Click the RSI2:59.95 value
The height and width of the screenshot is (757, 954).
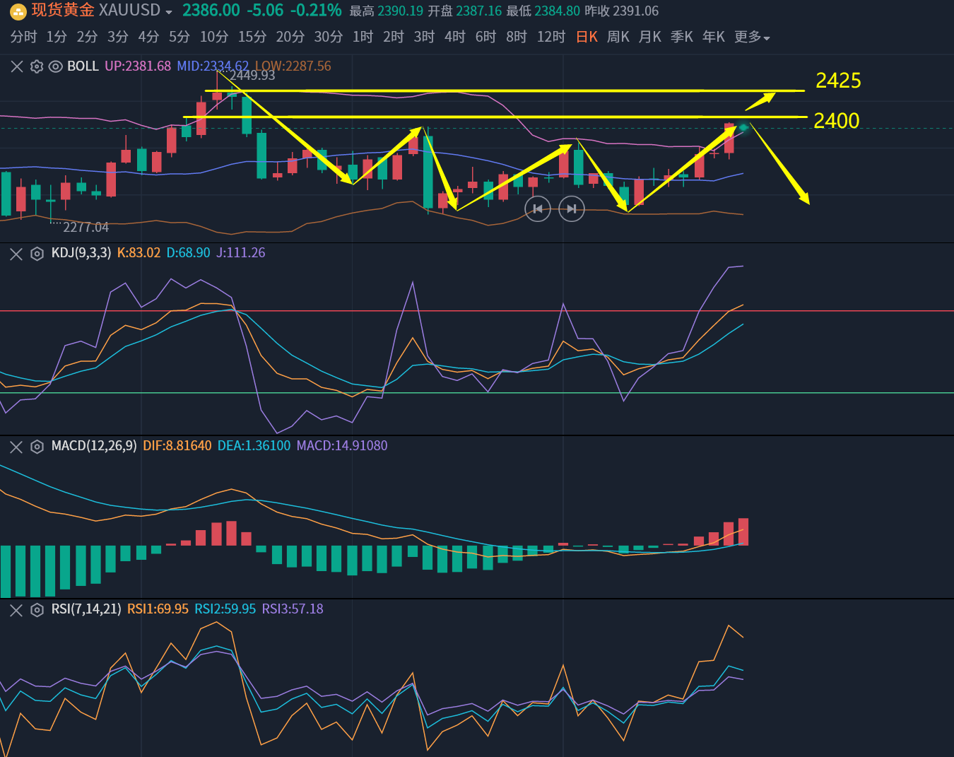click(225, 609)
